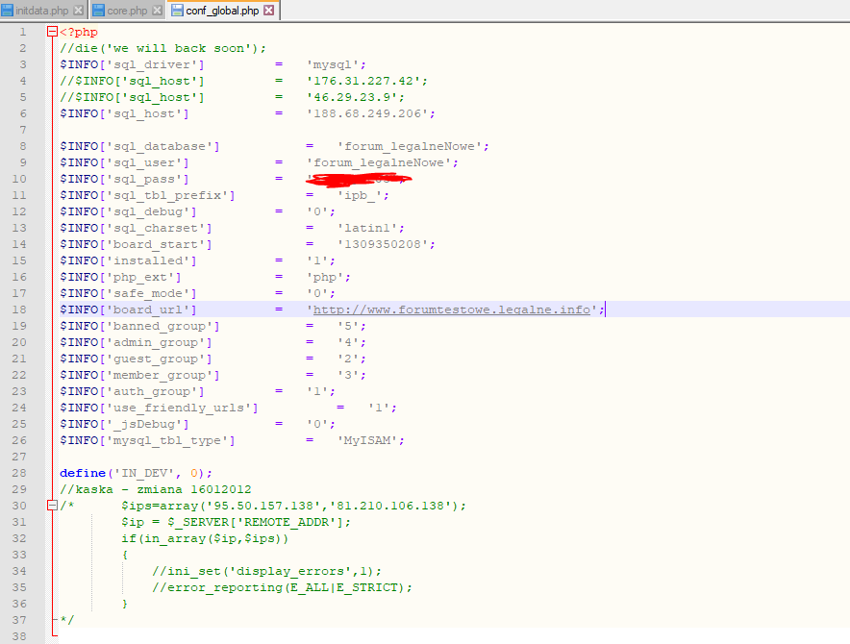The image size is (850, 644).
Task: Click line number 18 in the margin
Action: point(20,310)
